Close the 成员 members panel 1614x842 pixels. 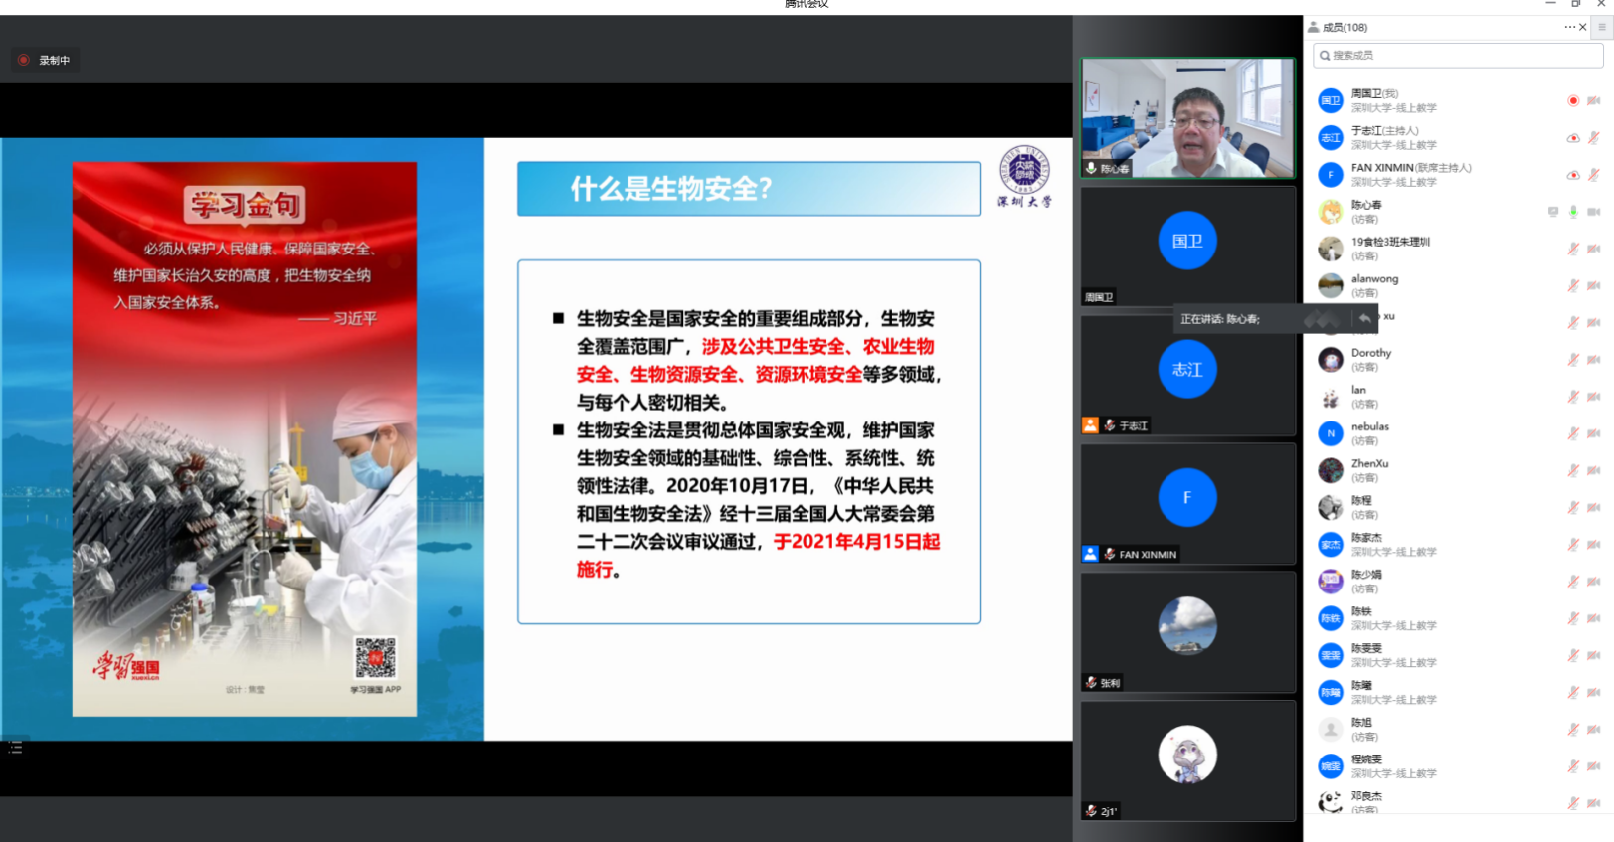tap(1583, 27)
